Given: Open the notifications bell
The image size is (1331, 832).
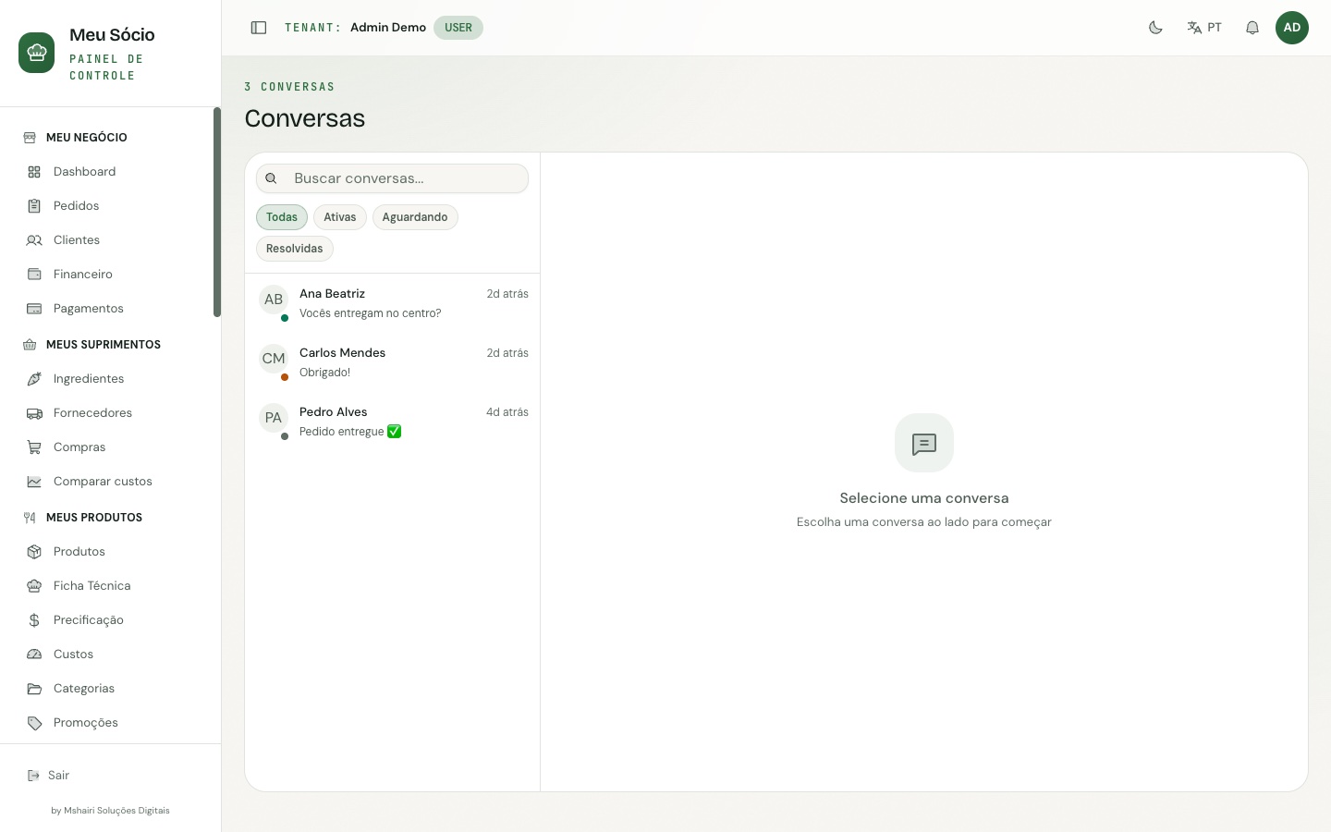Looking at the screenshot, I should point(1252,28).
